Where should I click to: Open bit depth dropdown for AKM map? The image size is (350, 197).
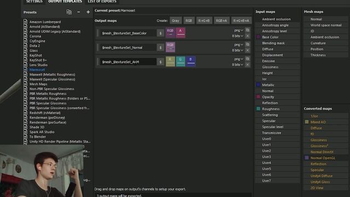point(237,65)
